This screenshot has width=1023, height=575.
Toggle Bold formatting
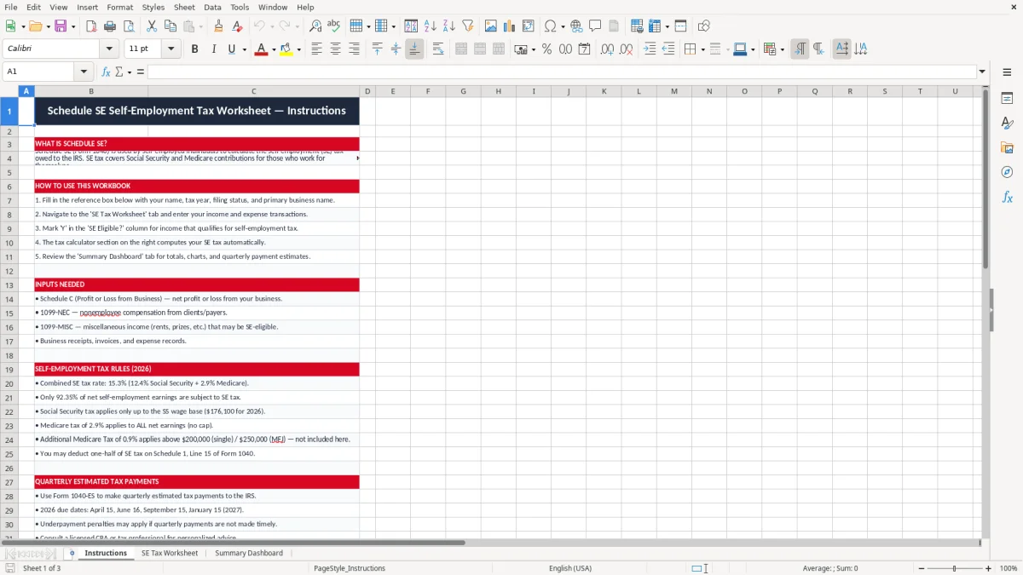coord(194,49)
